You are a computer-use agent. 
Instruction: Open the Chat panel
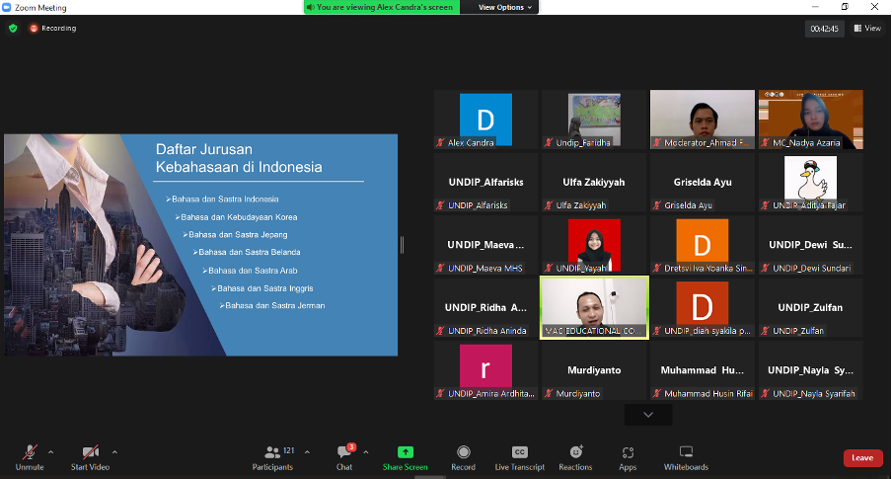(343, 456)
